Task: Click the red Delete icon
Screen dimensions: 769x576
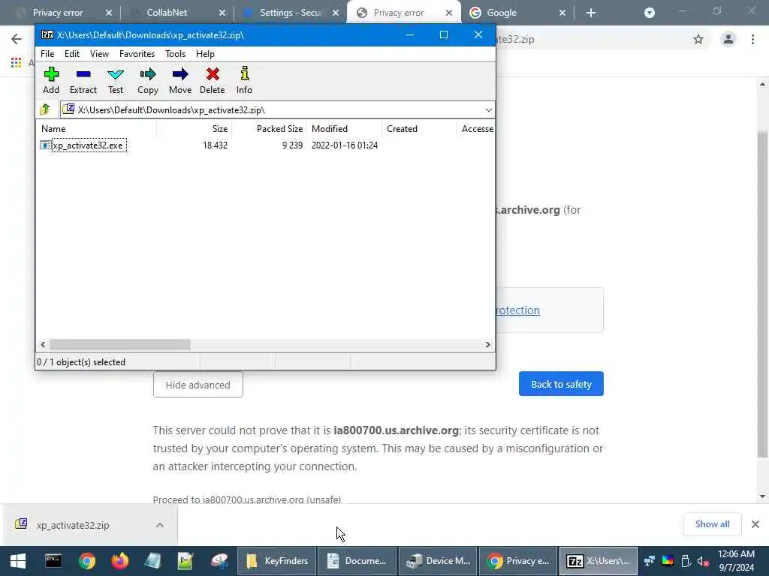Action: point(213,81)
